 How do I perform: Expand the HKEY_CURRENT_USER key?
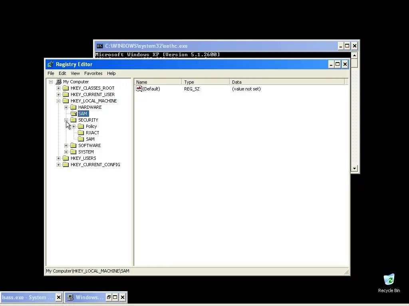pyautogui.click(x=58, y=94)
